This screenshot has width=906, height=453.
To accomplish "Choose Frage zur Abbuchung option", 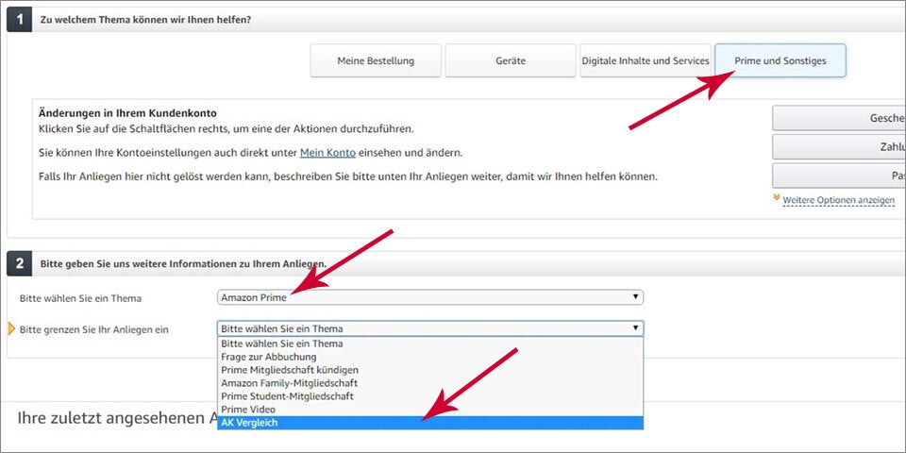I will 430,357.
